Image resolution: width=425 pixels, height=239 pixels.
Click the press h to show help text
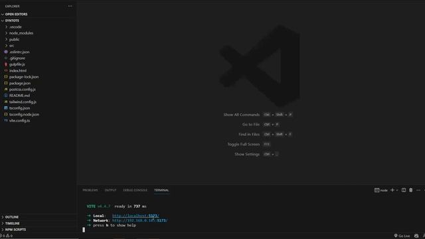pyautogui.click(x=114, y=225)
